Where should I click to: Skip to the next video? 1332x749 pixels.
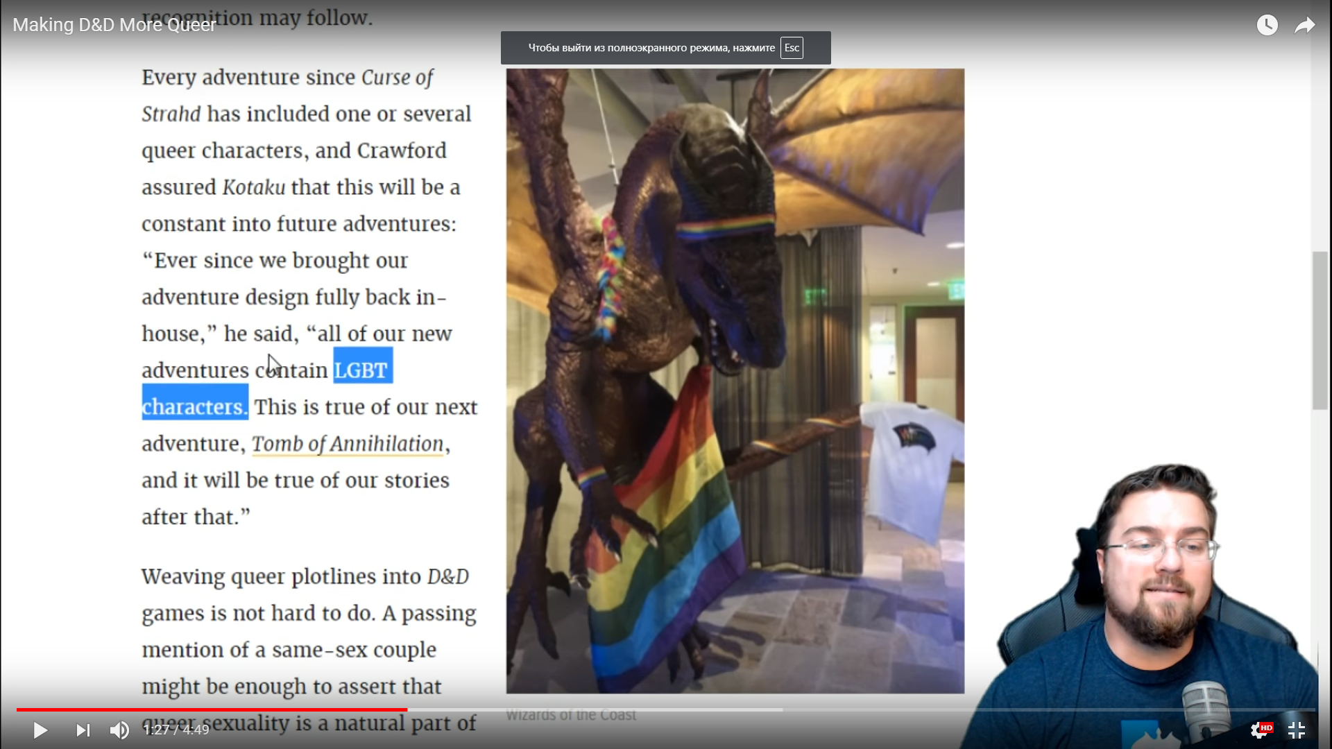83,730
